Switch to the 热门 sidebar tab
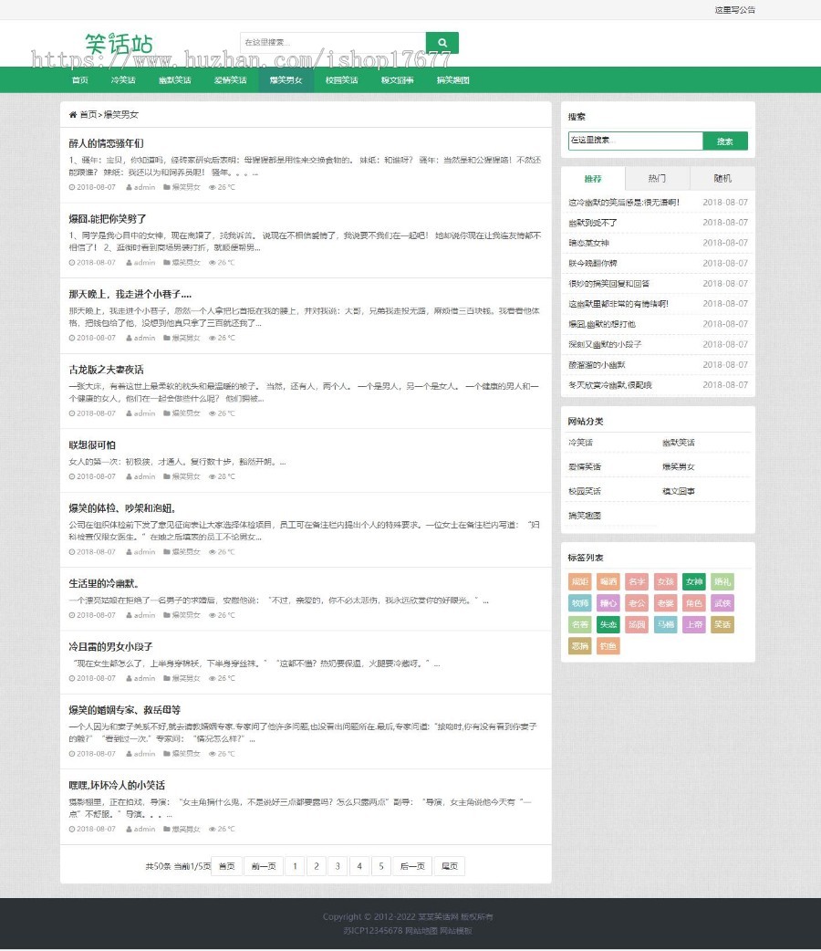This screenshot has width=821, height=951. pyautogui.click(x=658, y=178)
